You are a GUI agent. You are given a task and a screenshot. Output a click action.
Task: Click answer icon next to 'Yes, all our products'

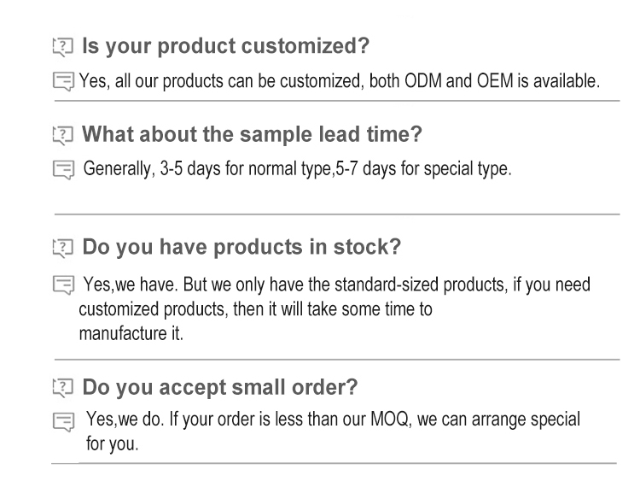62,82
